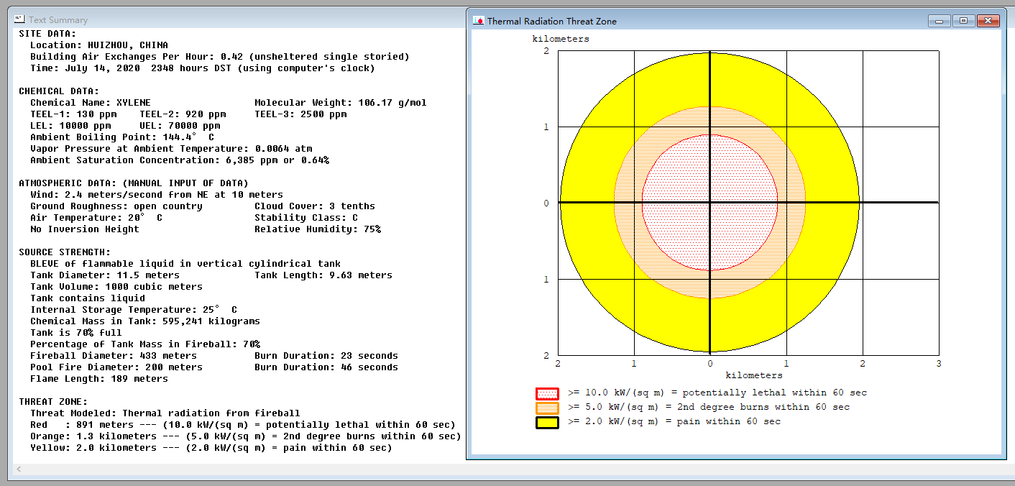Click "Burn Duration: 23 seconds" text
The width and height of the screenshot is (1015, 486).
[x=326, y=356]
